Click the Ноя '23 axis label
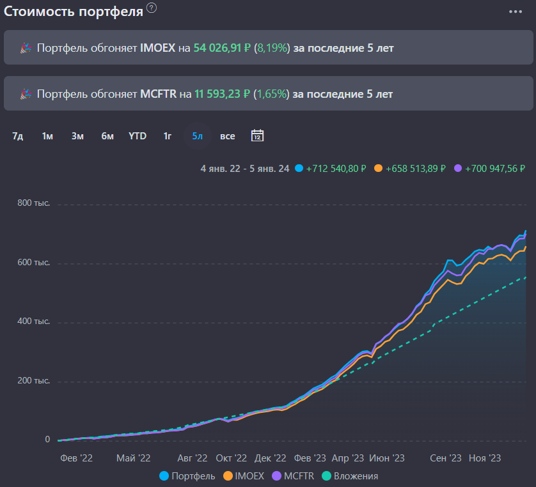 coord(485,458)
